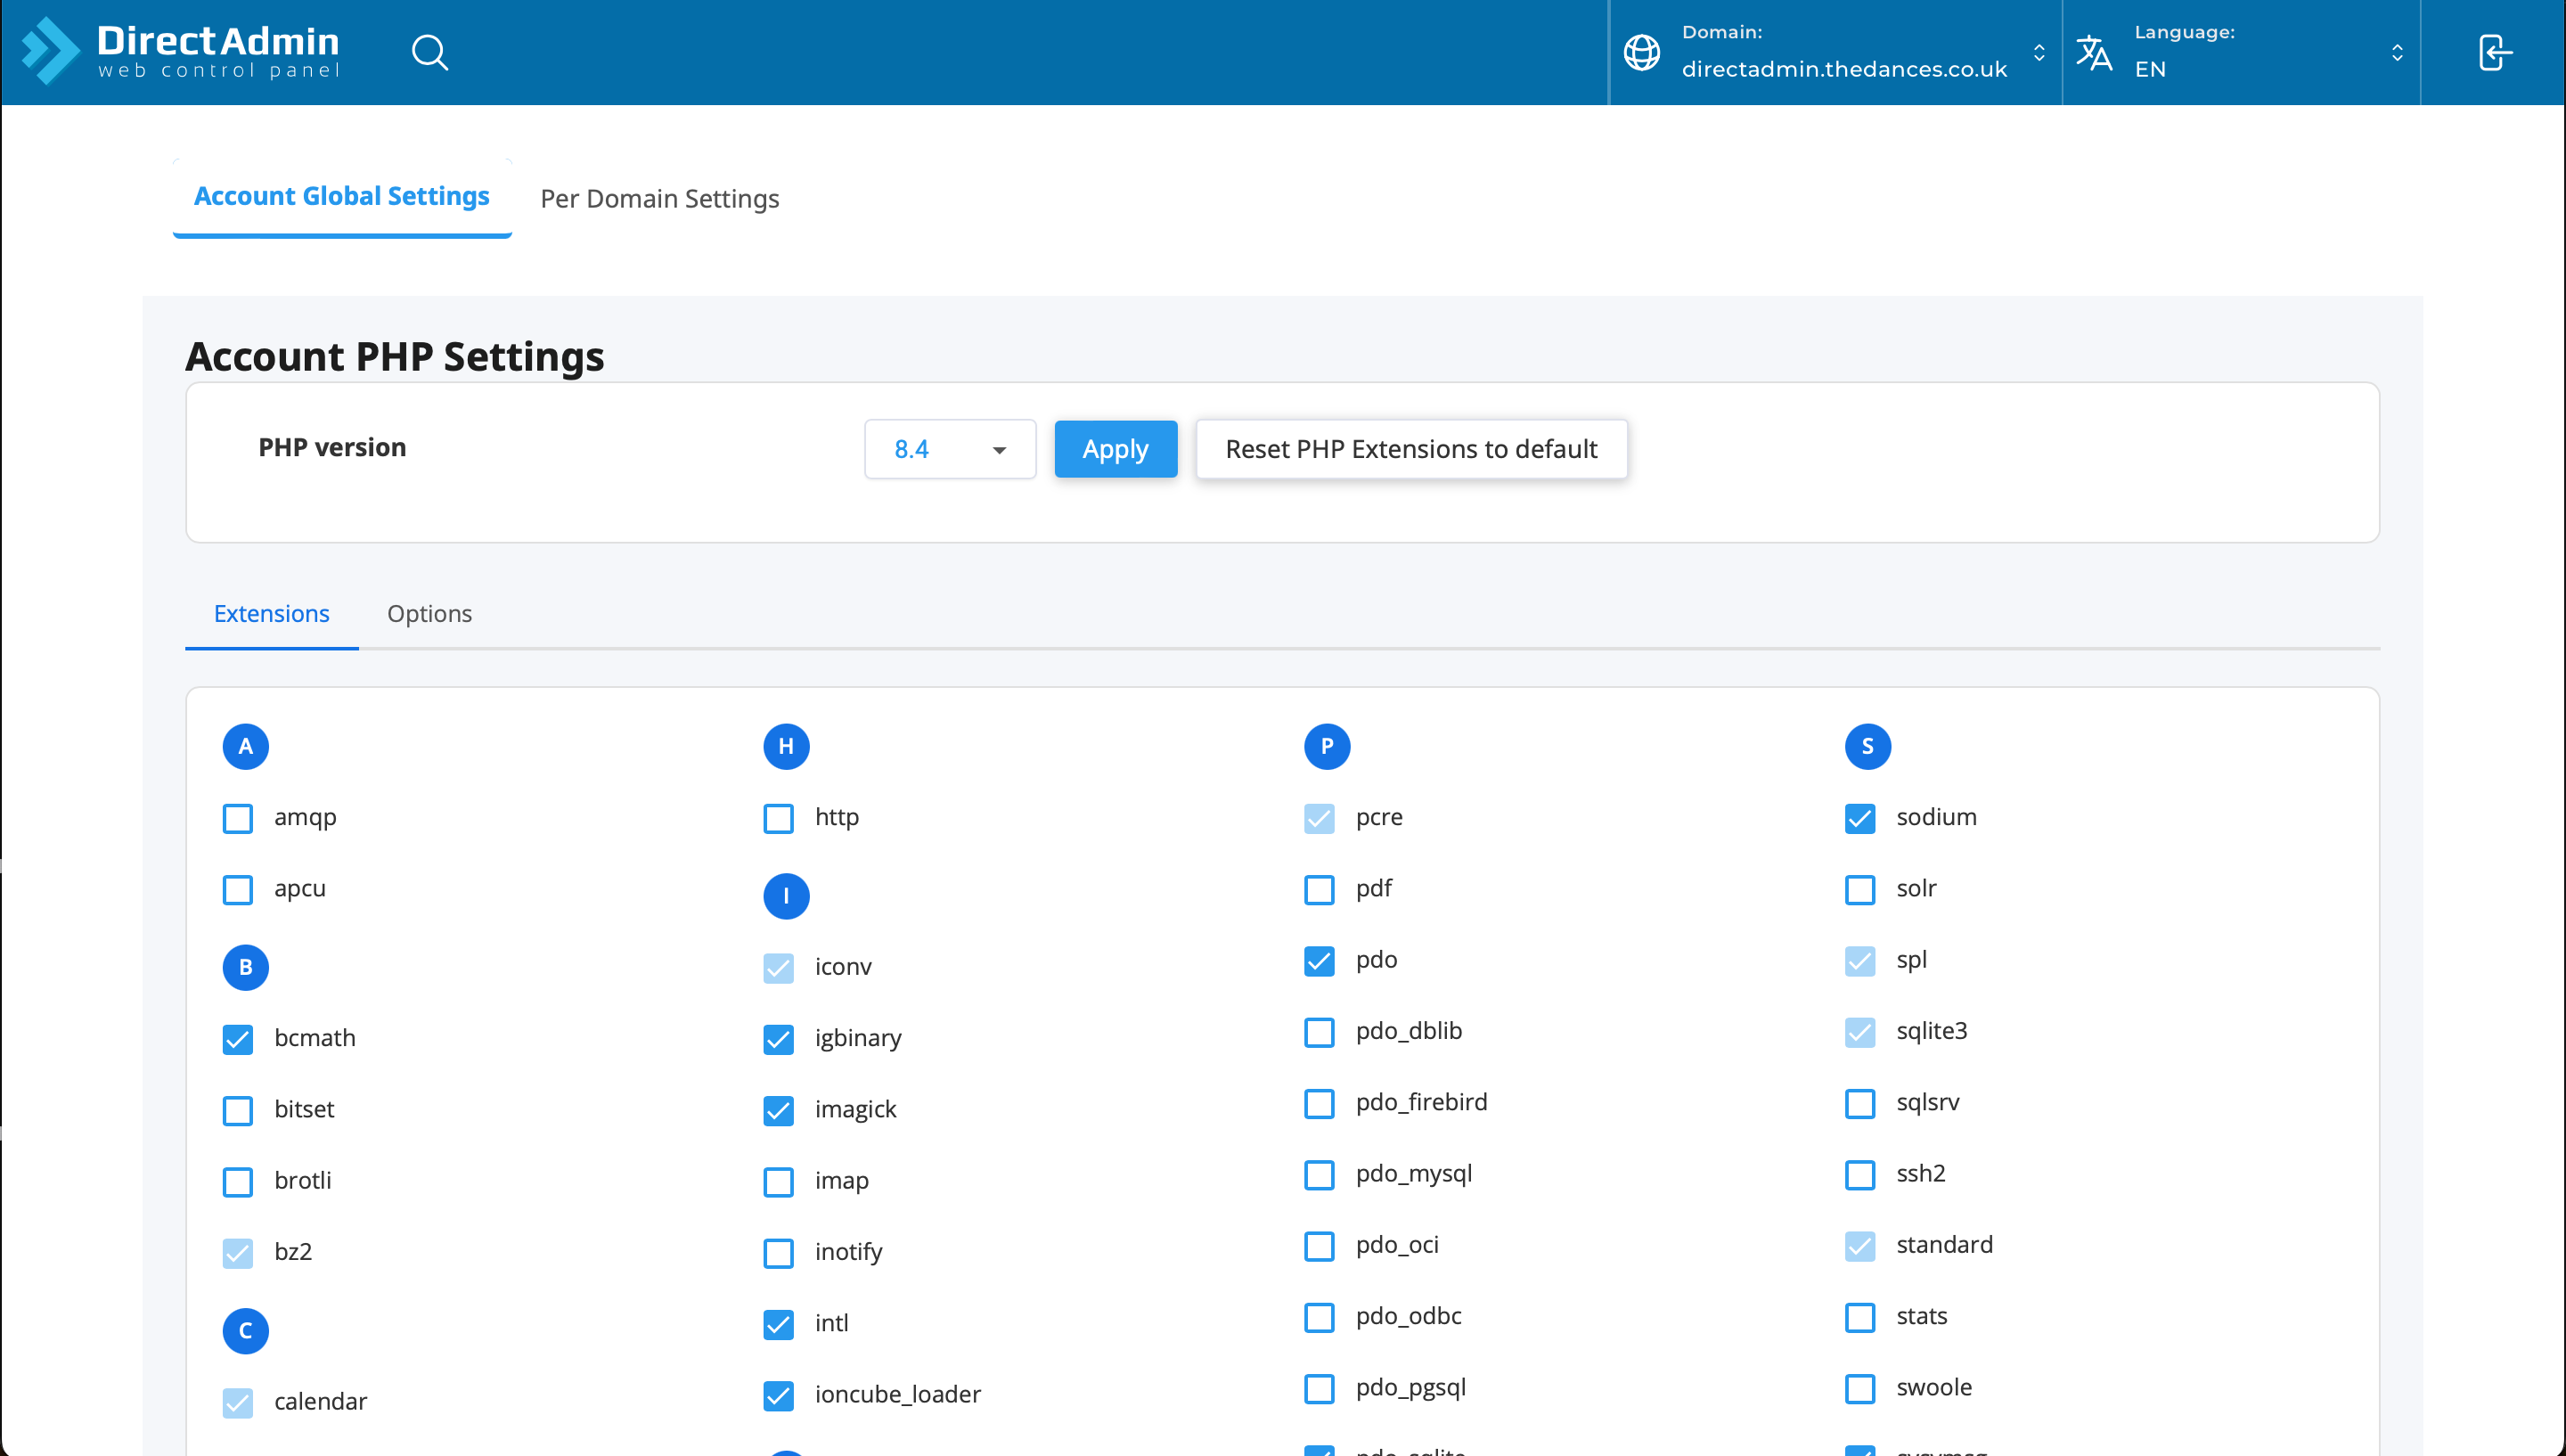The width and height of the screenshot is (2566, 1456).
Task: Enable the http extension checkbox
Action: tap(779, 818)
